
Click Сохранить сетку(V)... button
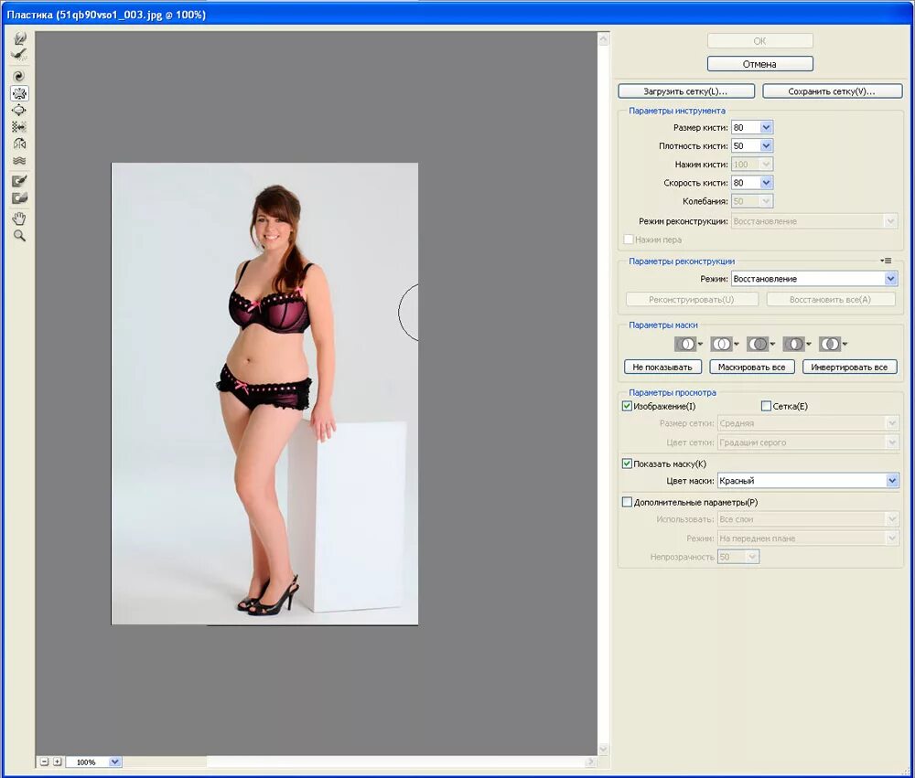click(x=832, y=91)
